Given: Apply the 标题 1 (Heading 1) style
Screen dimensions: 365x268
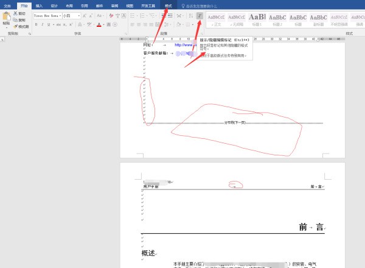Looking at the screenshot, I should click(257, 20).
